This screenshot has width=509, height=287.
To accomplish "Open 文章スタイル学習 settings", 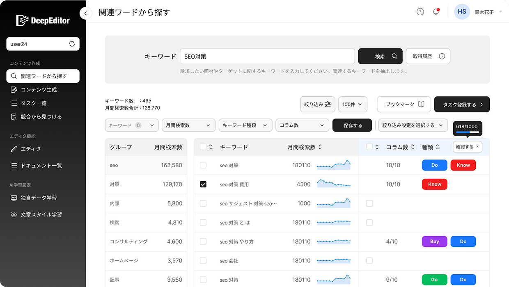I will (x=39, y=214).
